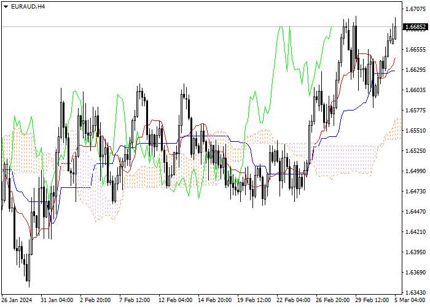Click the 31 Jan 04:00 time label

(x=57, y=300)
